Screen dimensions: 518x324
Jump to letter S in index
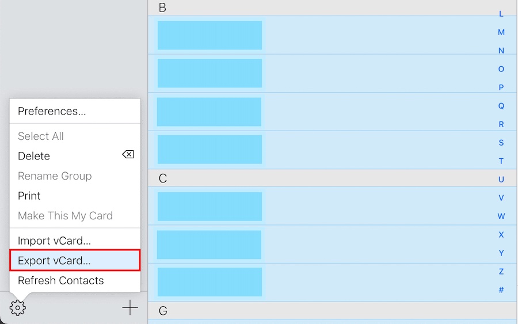pos(501,143)
